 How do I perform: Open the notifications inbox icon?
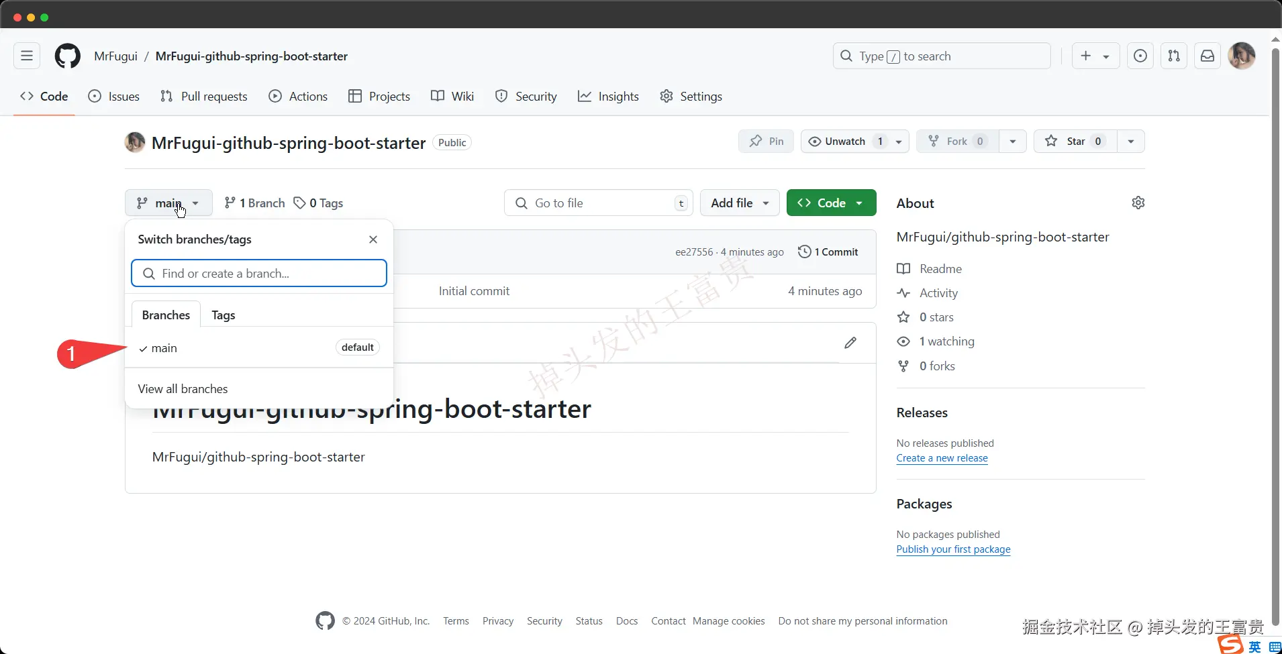tap(1207, 56)
